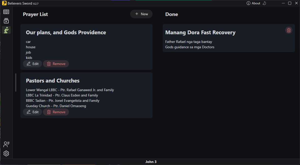Add a New prayer item
Screen dimensions: 300x165
[141, 14]
